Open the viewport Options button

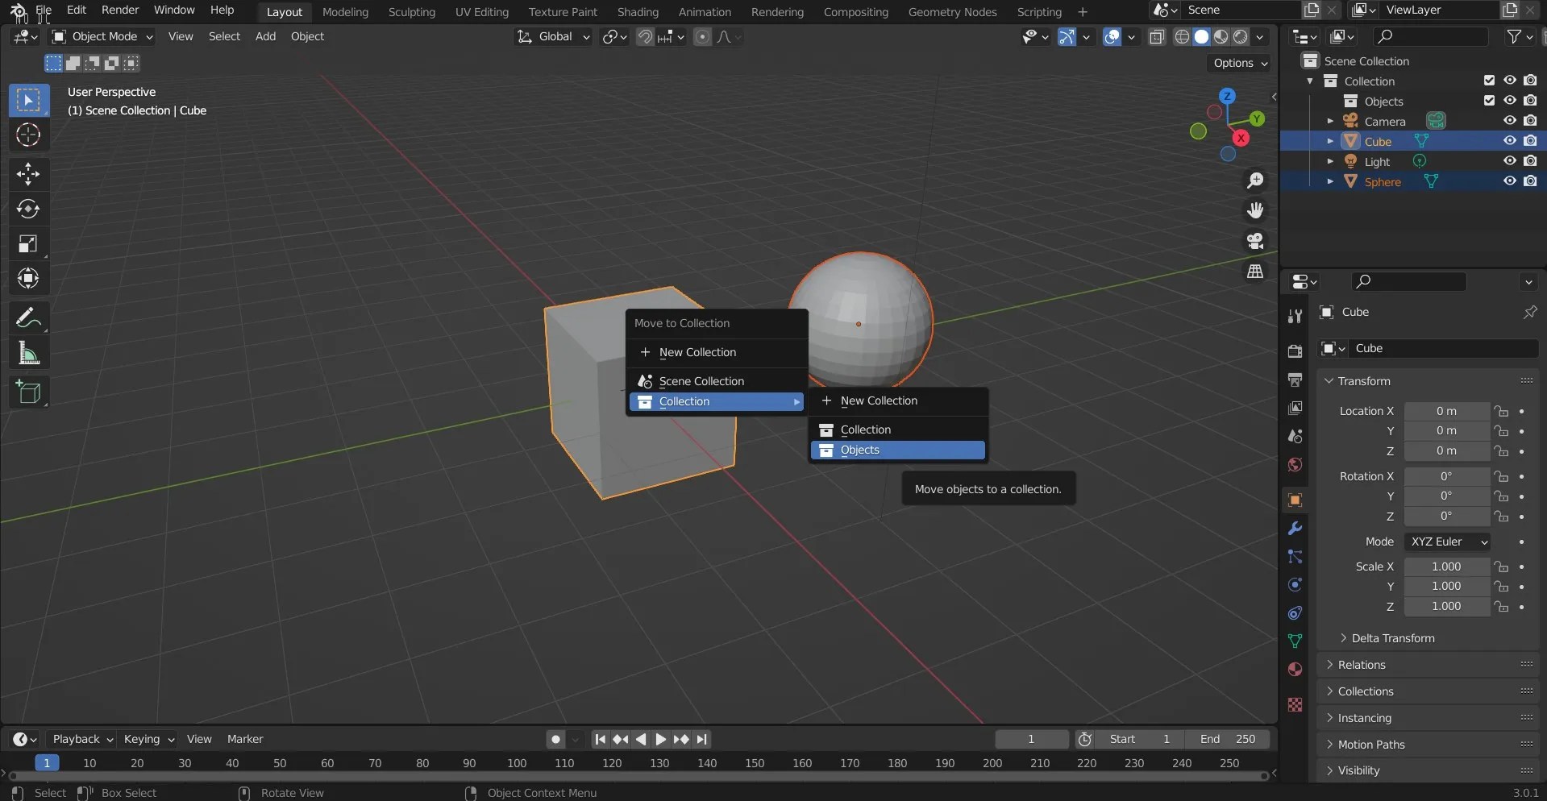1238,64
